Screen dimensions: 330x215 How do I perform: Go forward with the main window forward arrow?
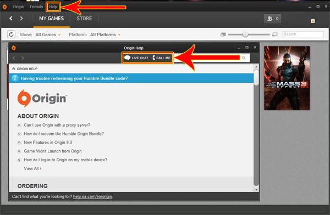tap(21, 19)
